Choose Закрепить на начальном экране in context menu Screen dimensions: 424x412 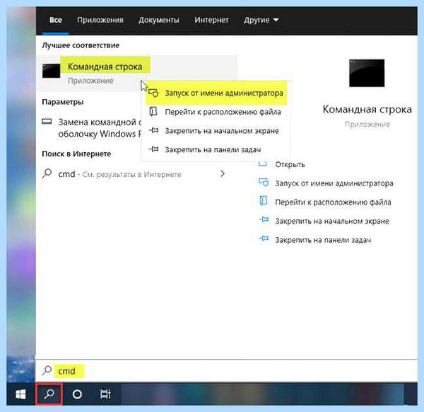point(216,131)
